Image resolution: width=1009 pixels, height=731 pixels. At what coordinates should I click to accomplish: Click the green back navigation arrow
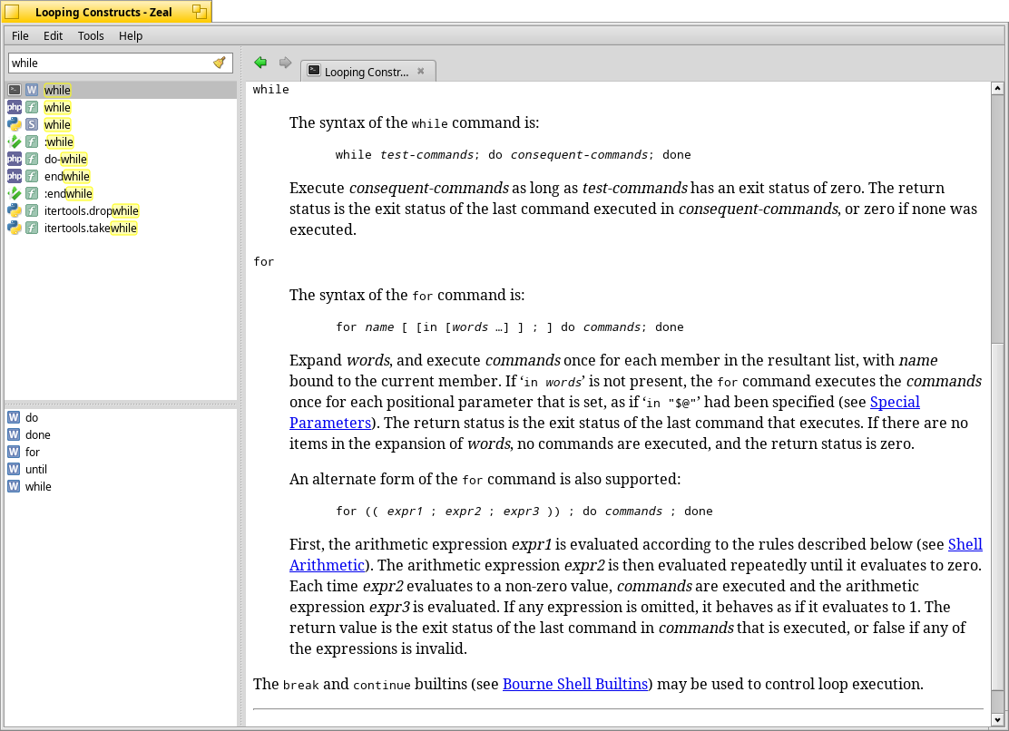(x=260, y=63)
